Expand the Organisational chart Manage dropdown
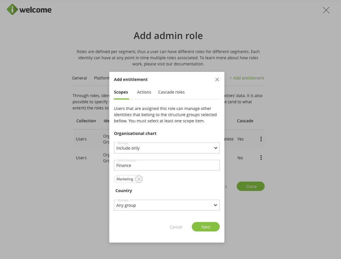341x259 pixels. [x=167, y=148]
